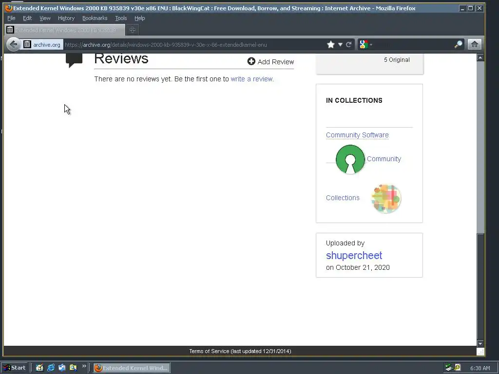Open the Help menu
499x374 pixels.
(x=139, y=18)
